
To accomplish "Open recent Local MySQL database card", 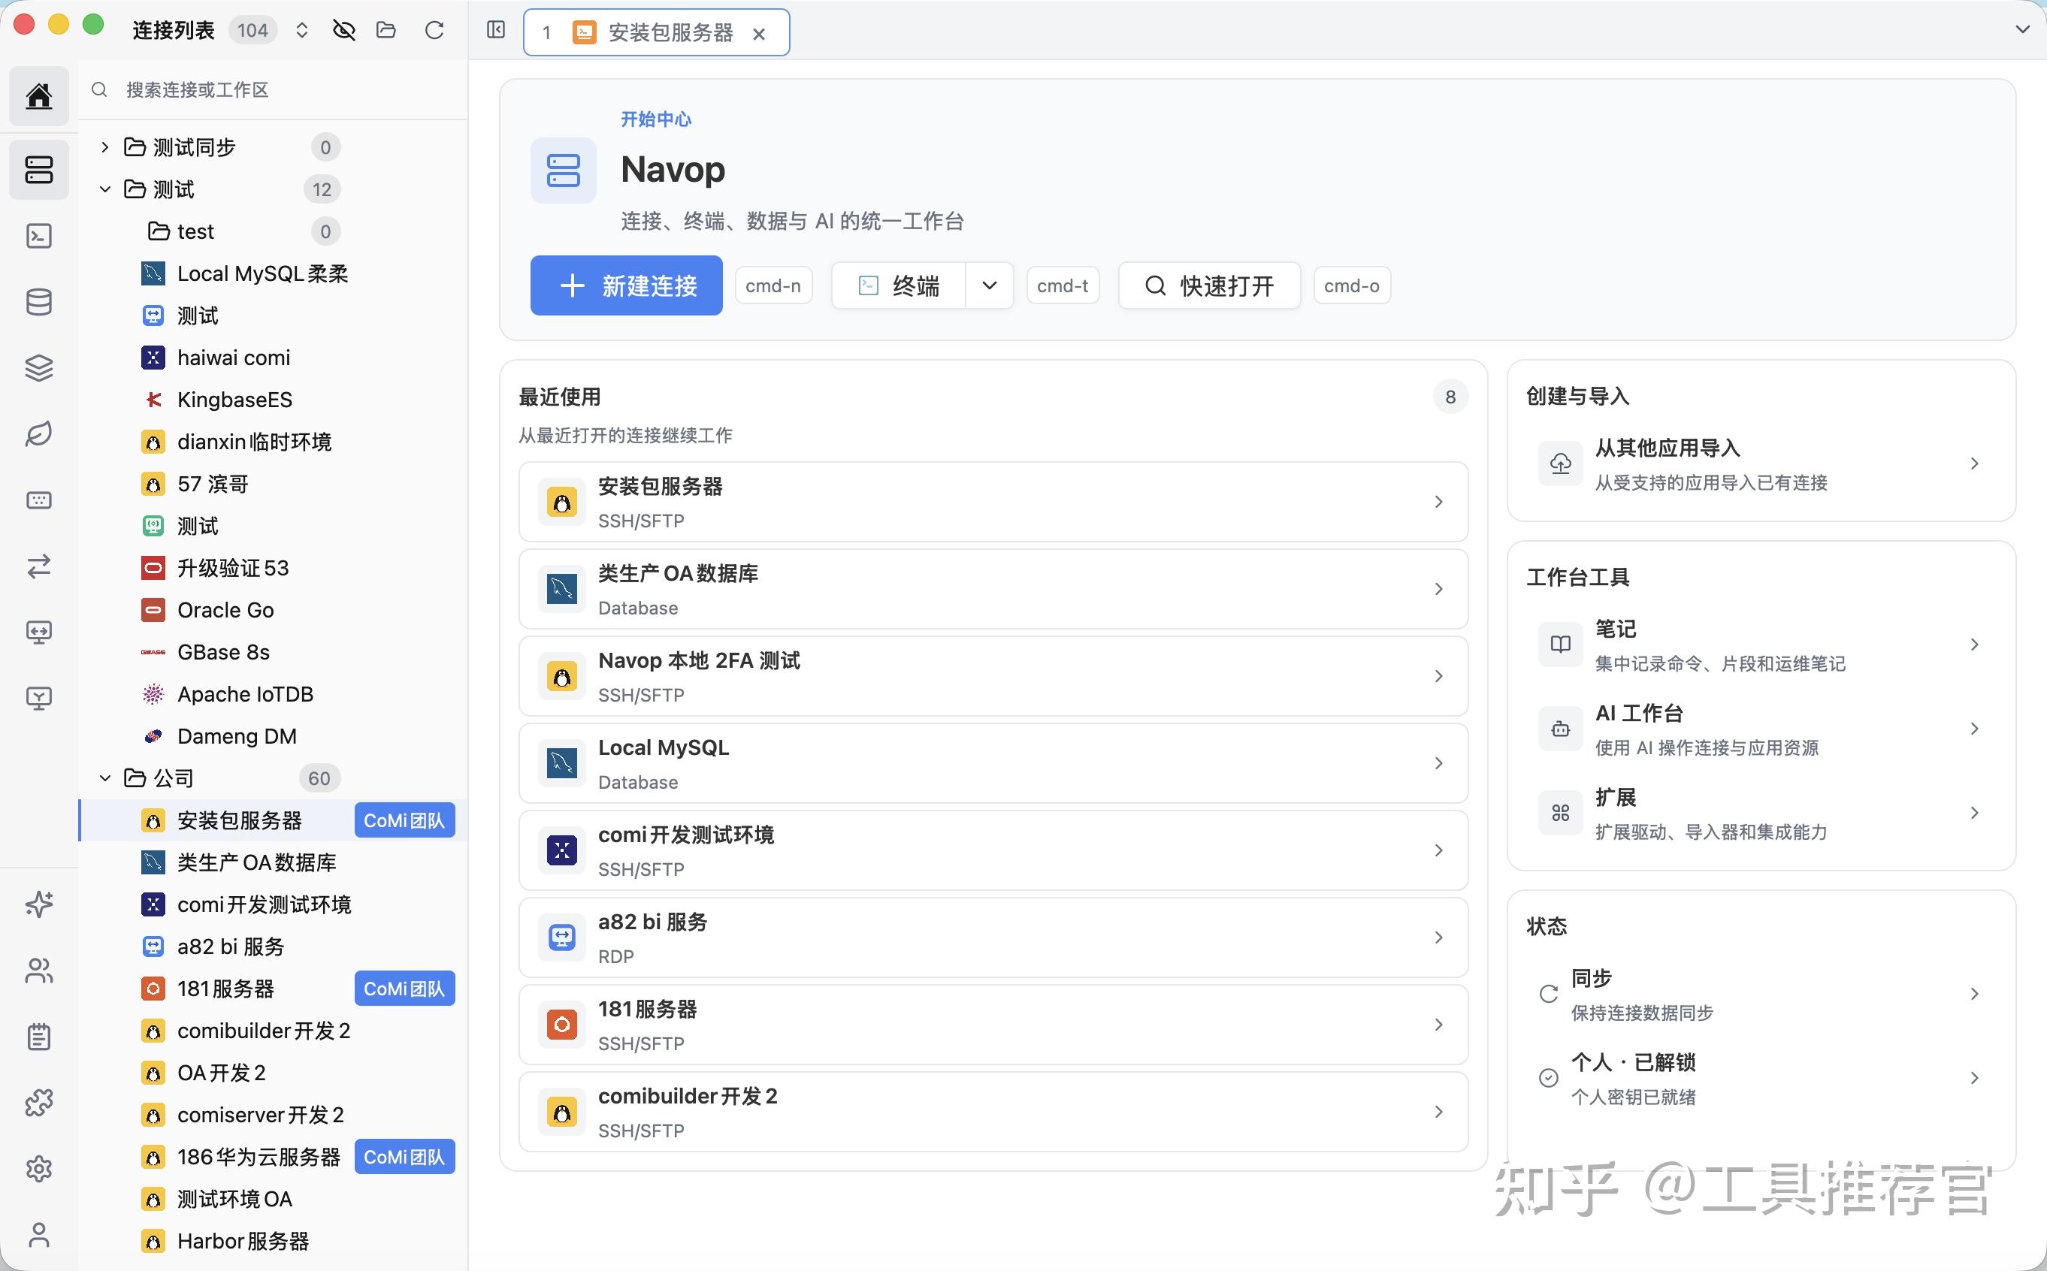I will pos(993,763).
